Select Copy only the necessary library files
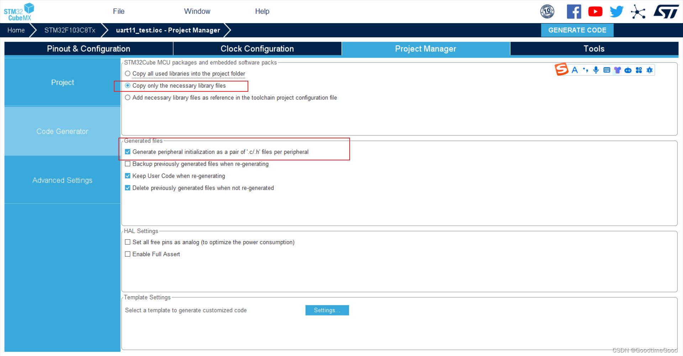Viewport: 683px width, 356px height. click(x=128, y=86)
